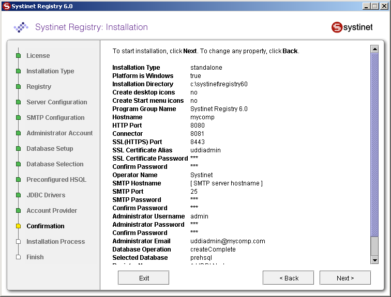Click the green Preconfigured HSQL step marker

[x=18, y=180]
